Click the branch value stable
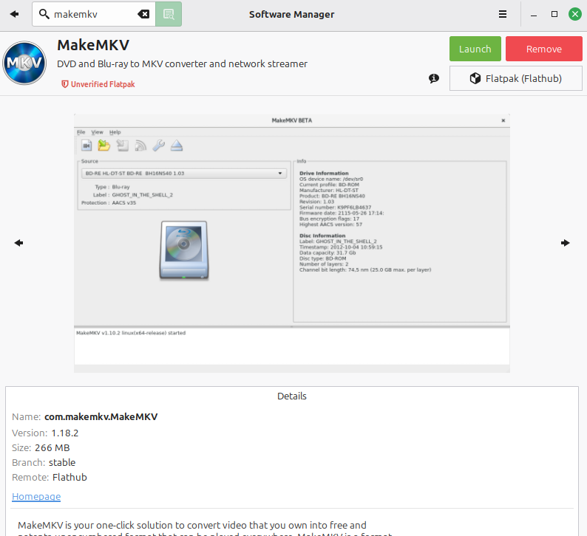The height and width of the screenshot is (536, 587). [62, 462]
